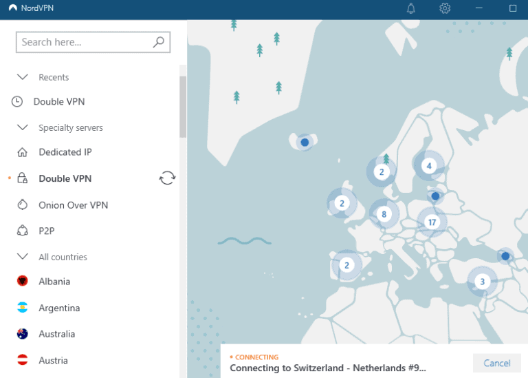Click the magnifier icon in the search box

(159, 42)
